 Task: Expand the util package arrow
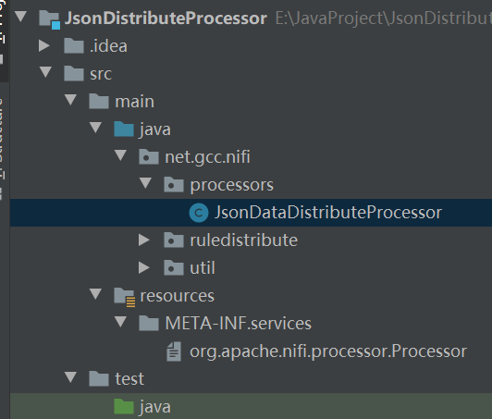(144, 267)
